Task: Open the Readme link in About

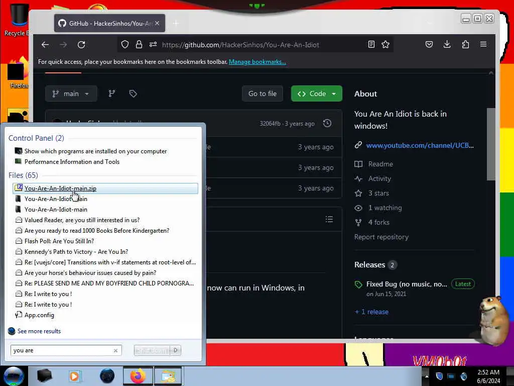Action: point(380,164)
